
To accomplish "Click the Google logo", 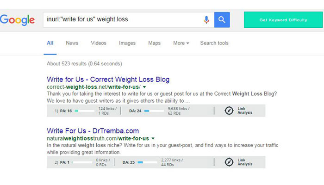I will point(18,20).
